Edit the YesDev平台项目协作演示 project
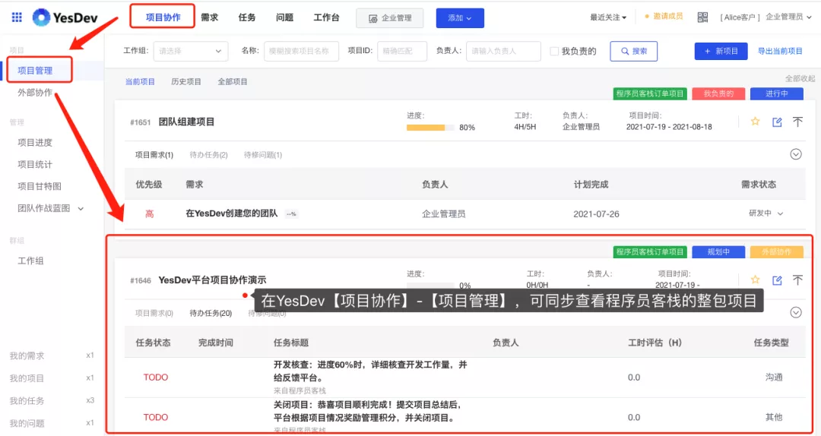821x436 pixels. tap(777, 280)
